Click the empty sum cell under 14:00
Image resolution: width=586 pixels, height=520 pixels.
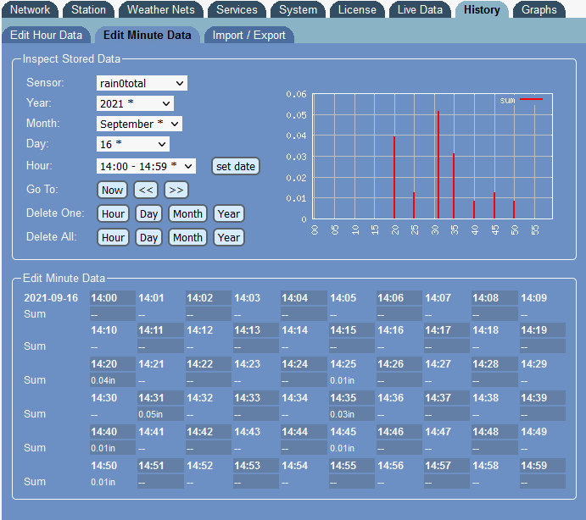113,314
